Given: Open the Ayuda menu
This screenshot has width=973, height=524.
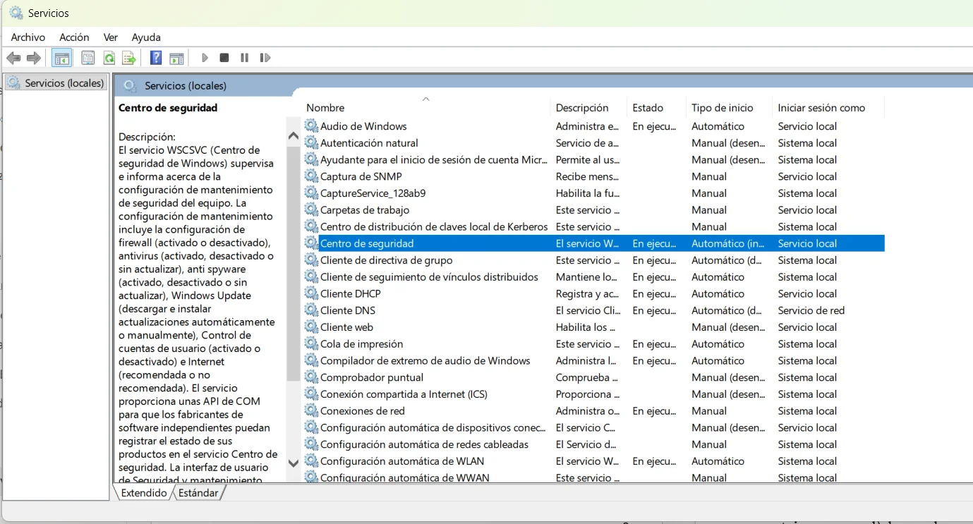Looking at the screenshot, I should coord(146,37).
